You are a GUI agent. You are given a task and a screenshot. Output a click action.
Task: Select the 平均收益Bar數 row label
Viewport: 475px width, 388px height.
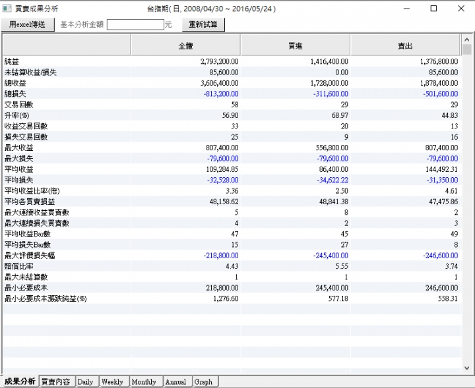pos(28,234)
